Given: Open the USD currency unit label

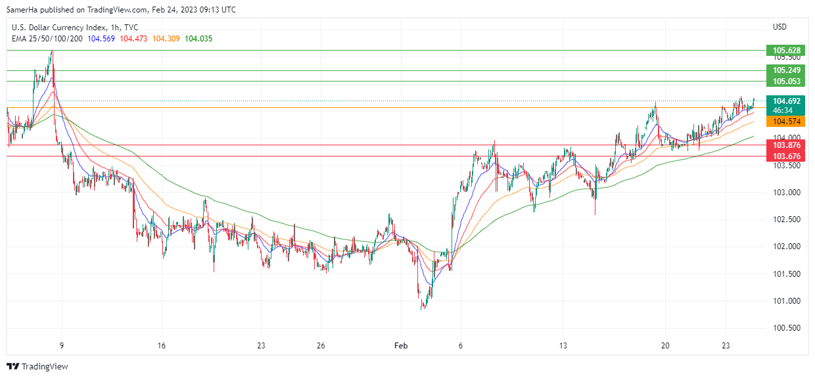Looking at the screenshot, I should tap(780, 27).
